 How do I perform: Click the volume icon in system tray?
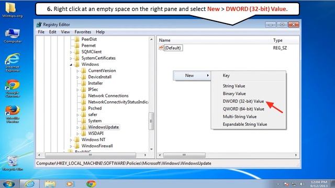[301, 184]
